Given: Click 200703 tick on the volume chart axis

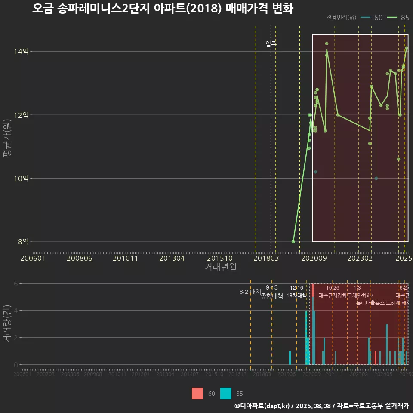Looking at the screenshot, I should click(46, 374).
